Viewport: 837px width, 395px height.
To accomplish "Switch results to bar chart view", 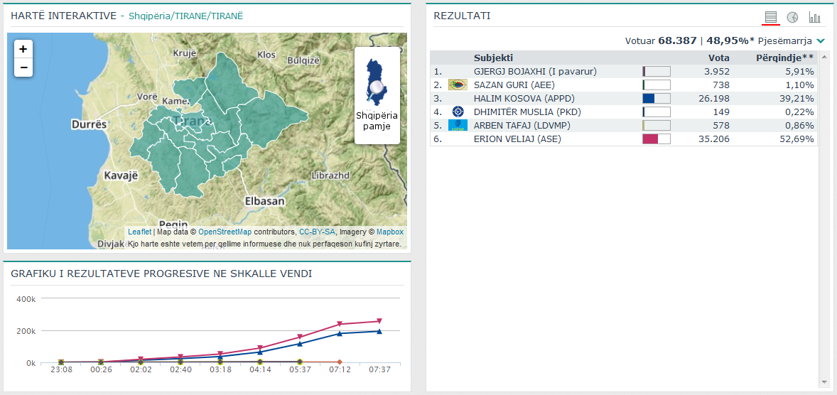I will click(x=814, y=18).
